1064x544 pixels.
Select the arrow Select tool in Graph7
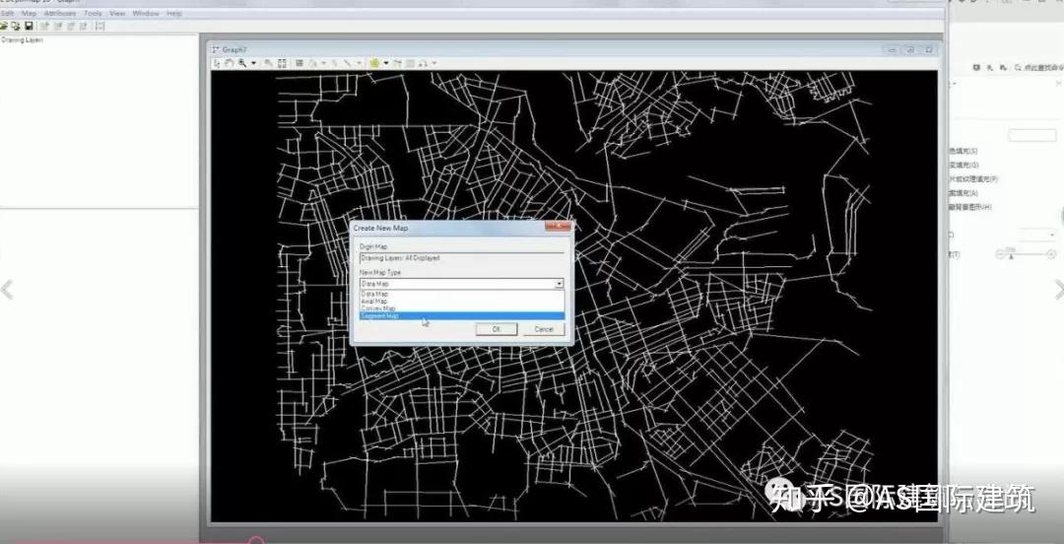217,63
